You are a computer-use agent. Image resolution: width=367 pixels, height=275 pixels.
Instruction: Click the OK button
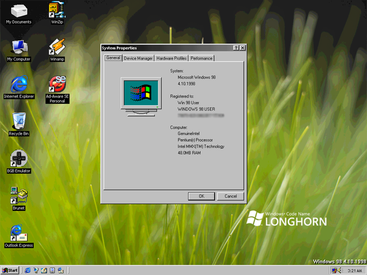point(201,196)
